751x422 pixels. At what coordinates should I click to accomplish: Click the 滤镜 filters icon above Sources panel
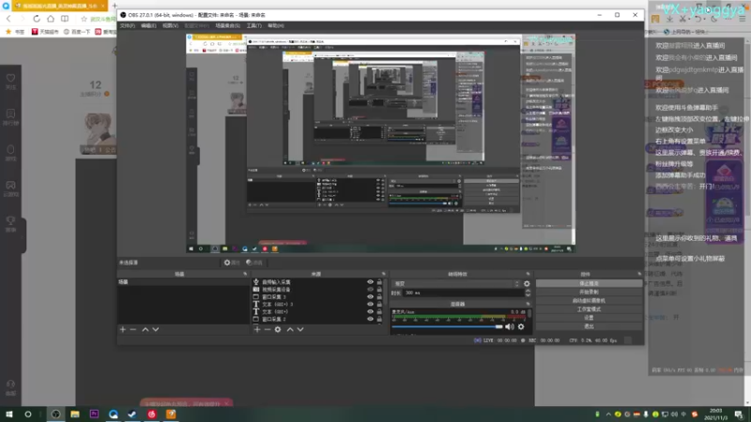(x=254, y=263)
